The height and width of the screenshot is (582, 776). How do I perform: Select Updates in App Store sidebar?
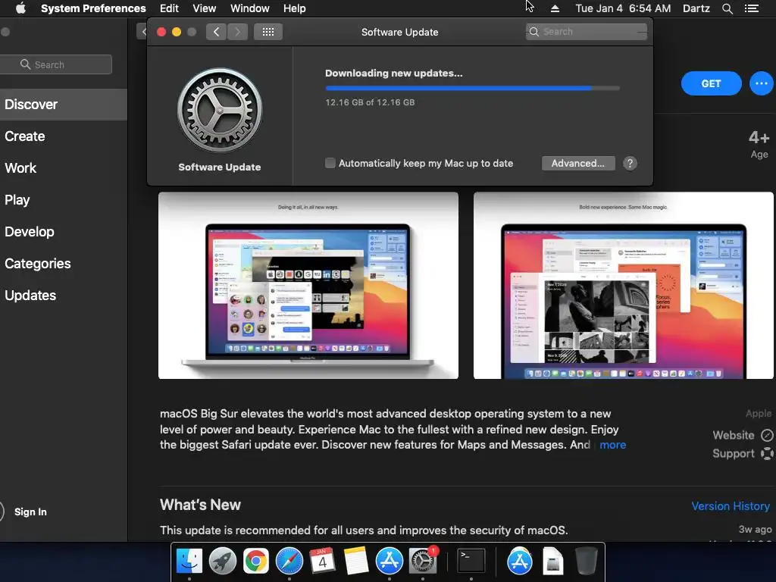pos(30,296)
